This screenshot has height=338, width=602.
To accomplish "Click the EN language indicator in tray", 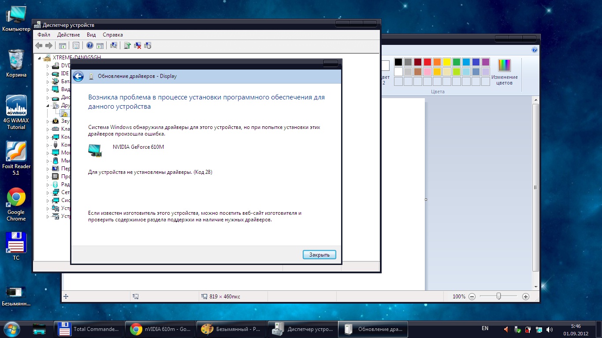I will coord(485,328).
